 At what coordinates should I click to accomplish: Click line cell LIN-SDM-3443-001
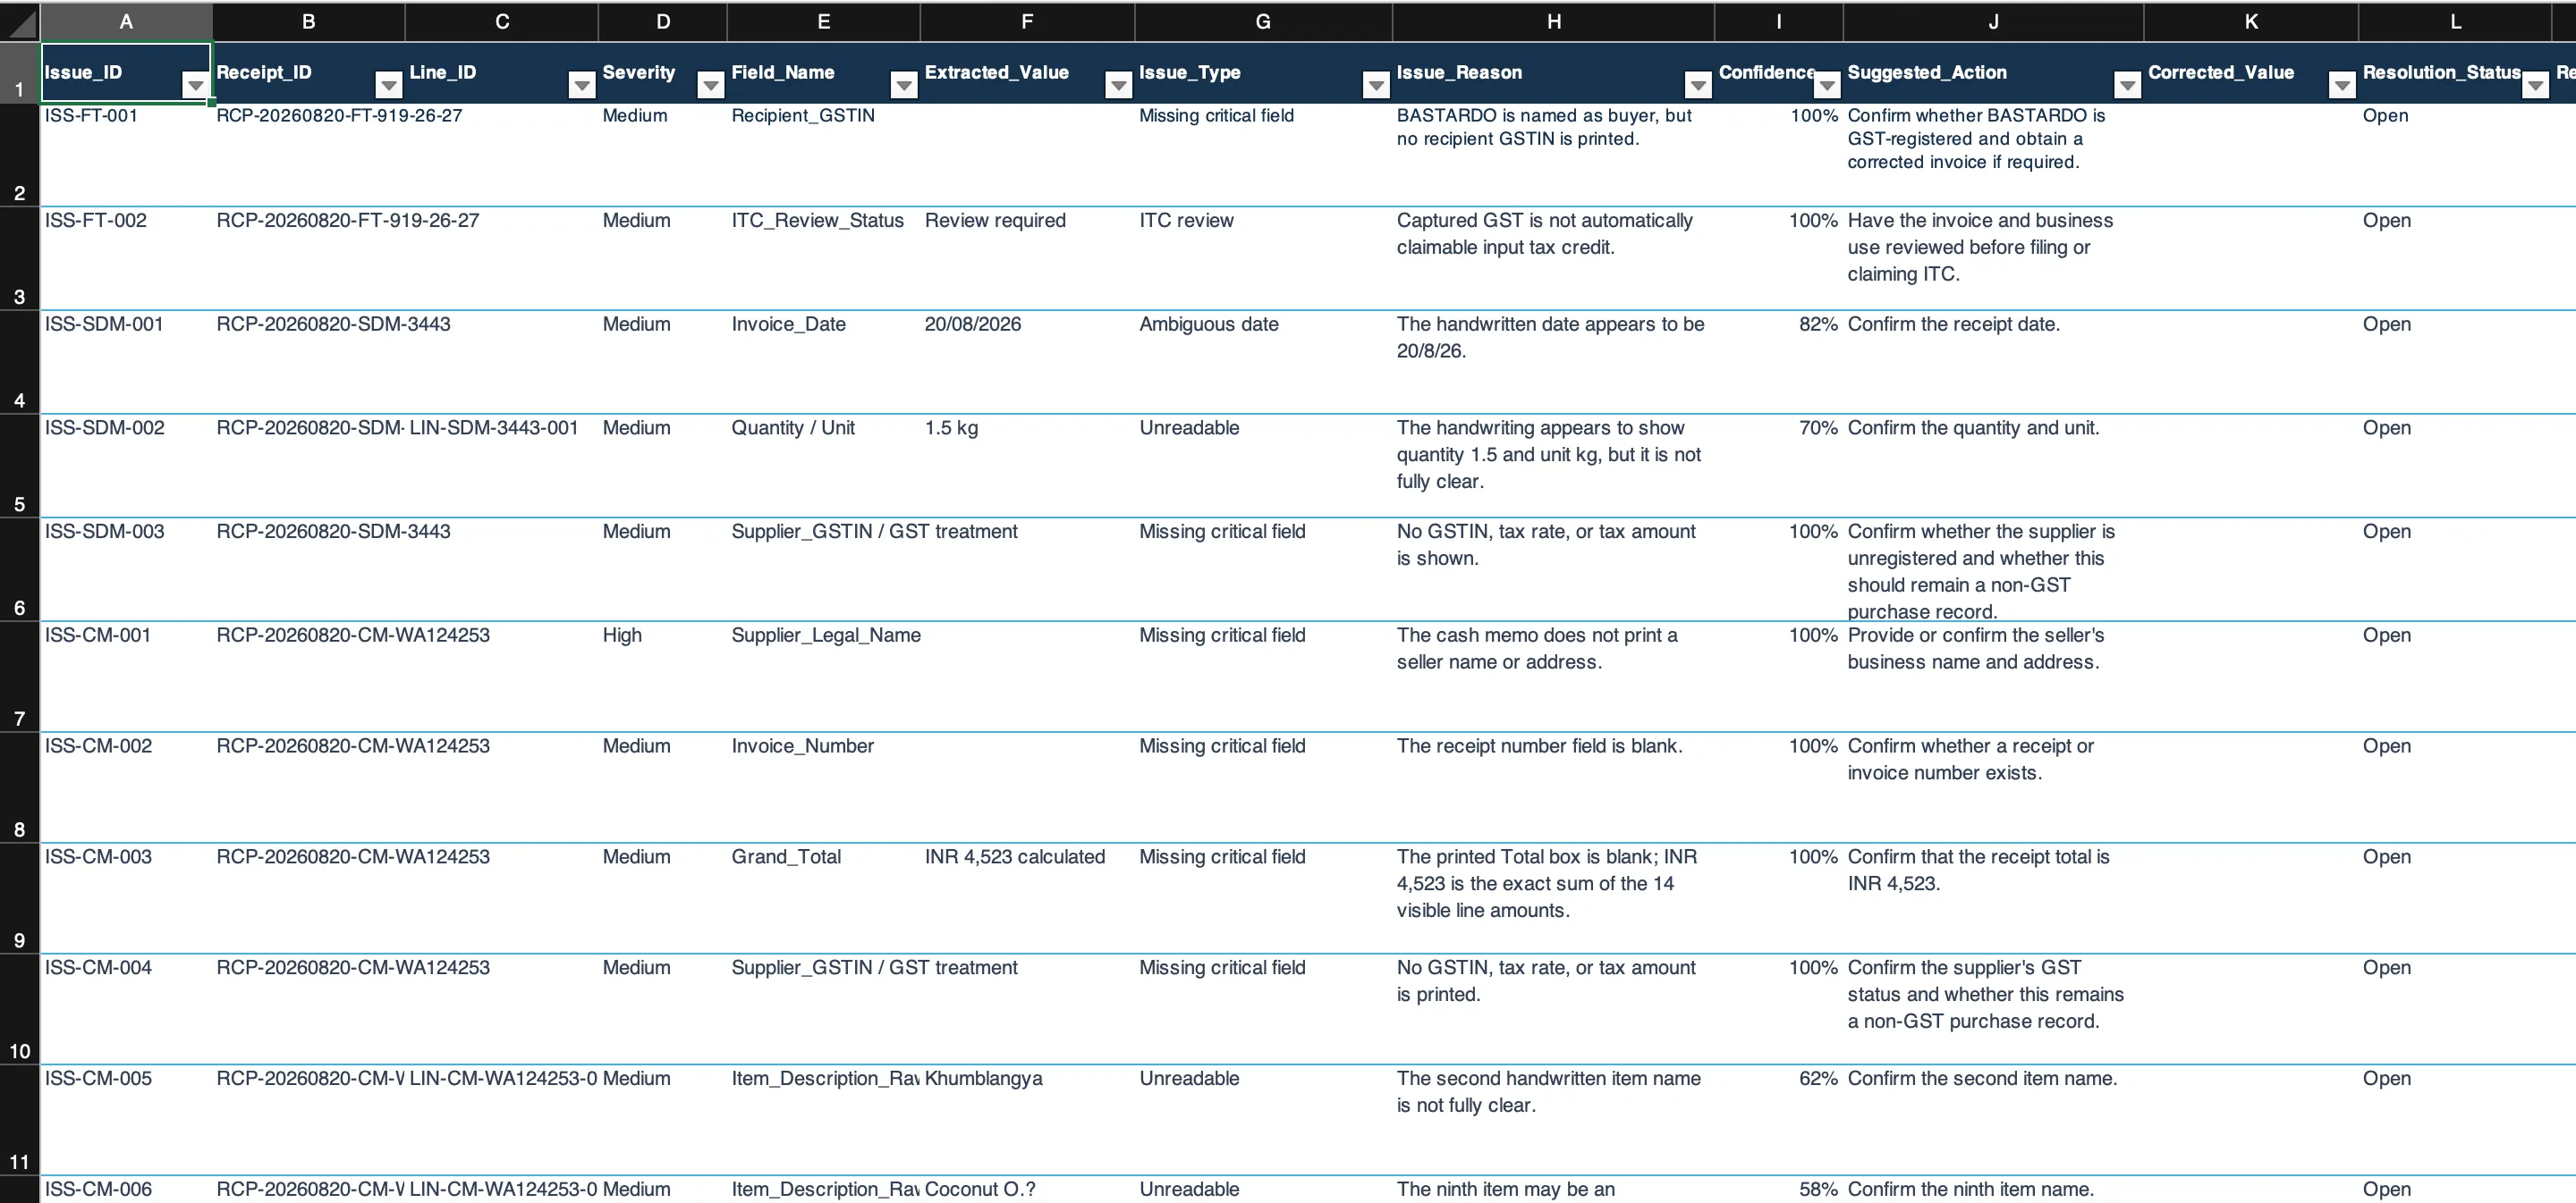[x=502, y=466]
